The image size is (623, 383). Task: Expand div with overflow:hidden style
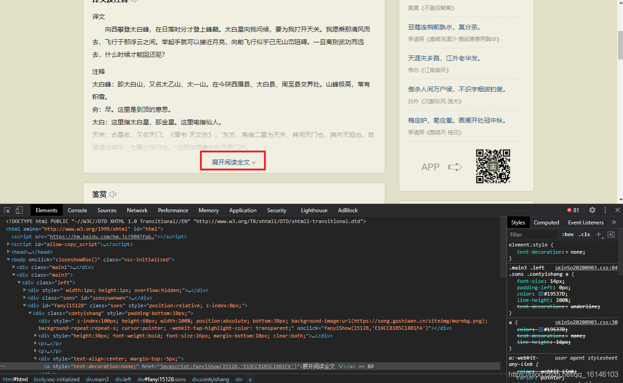(x=25, y=290)
